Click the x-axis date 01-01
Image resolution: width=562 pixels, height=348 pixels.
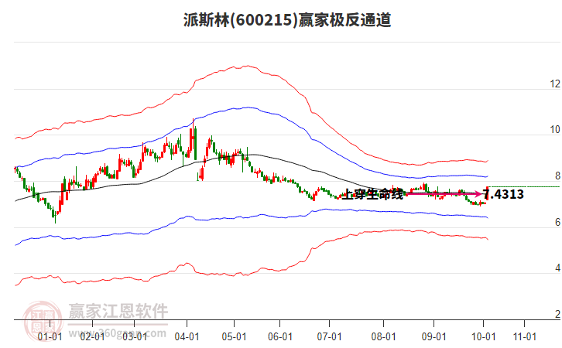pyautogui.click(x=50, y=336)
